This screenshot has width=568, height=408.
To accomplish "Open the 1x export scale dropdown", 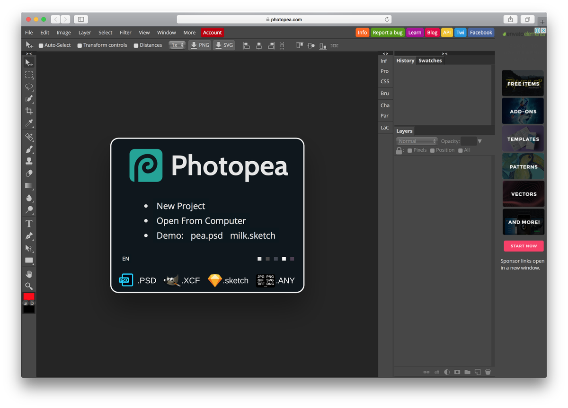I will tap(177, 45).
